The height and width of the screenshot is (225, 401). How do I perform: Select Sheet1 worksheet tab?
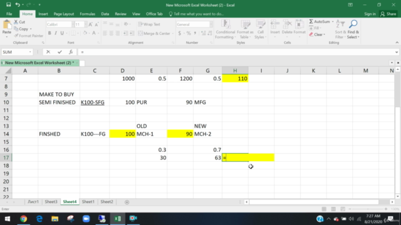(88, 202)
